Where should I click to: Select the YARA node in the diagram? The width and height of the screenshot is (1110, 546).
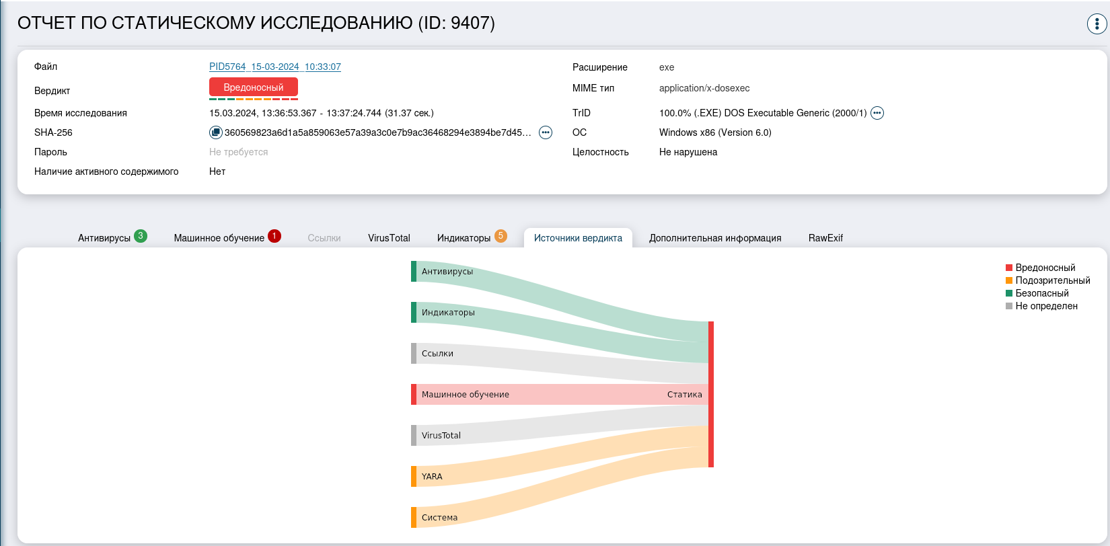414,476
